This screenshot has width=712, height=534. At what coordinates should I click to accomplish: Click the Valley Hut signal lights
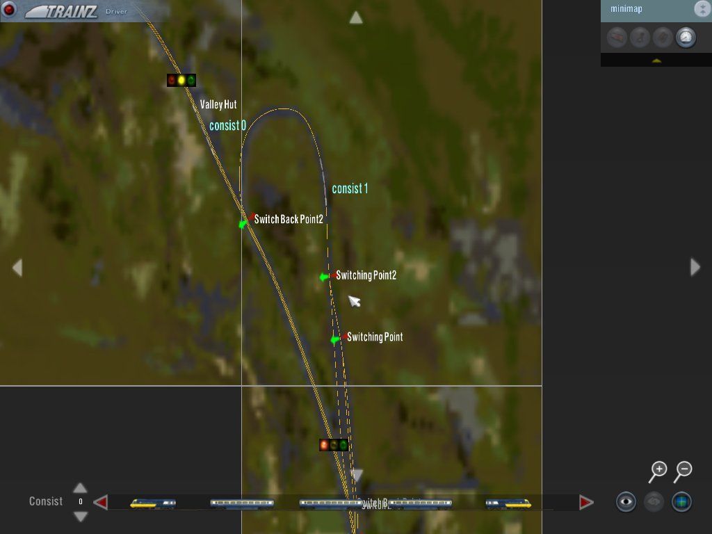pos(181,79)
